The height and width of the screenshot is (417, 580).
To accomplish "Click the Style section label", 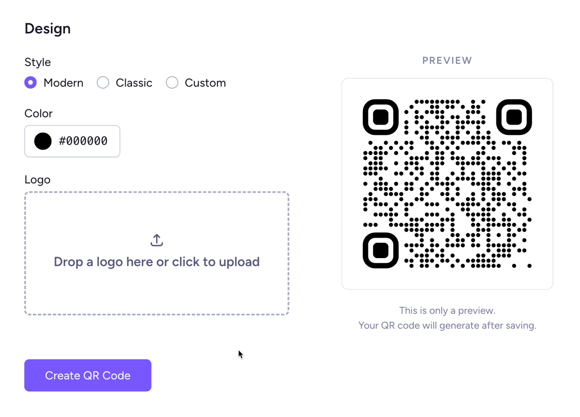I will coord(37,62).
